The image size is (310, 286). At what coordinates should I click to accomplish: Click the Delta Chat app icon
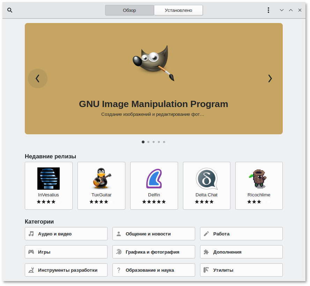click(207, 179)
